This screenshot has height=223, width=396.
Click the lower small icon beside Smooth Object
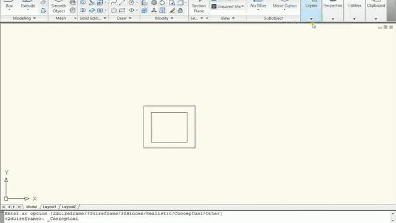(x=73, y=11)
